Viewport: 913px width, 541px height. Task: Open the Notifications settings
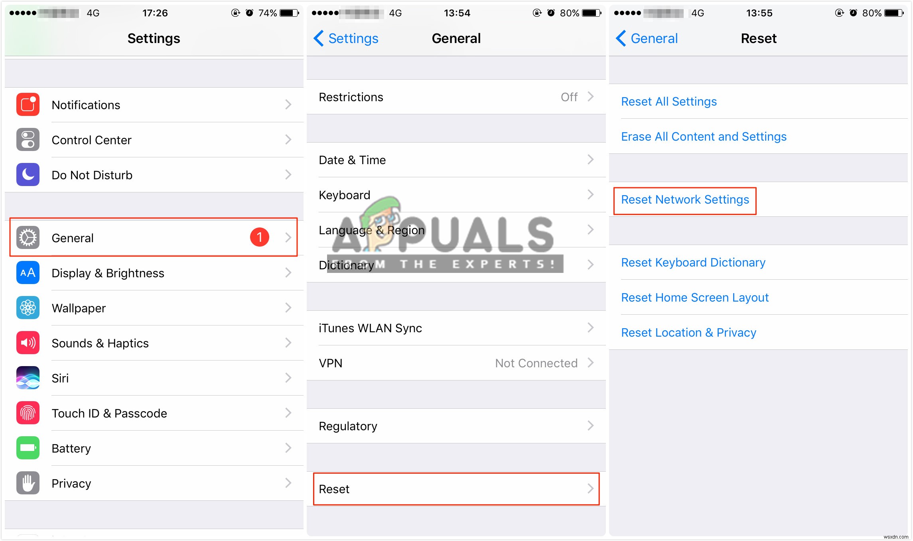coord(152,104)
